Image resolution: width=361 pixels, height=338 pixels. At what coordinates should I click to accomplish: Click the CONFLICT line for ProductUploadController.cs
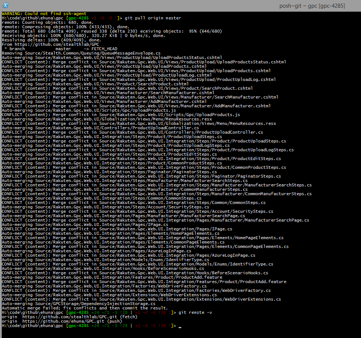132,132
